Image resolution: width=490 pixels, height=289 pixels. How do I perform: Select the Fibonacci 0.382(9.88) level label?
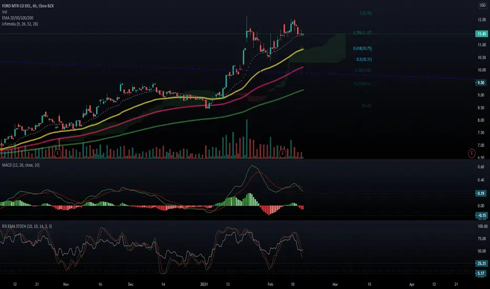point(363,70)
